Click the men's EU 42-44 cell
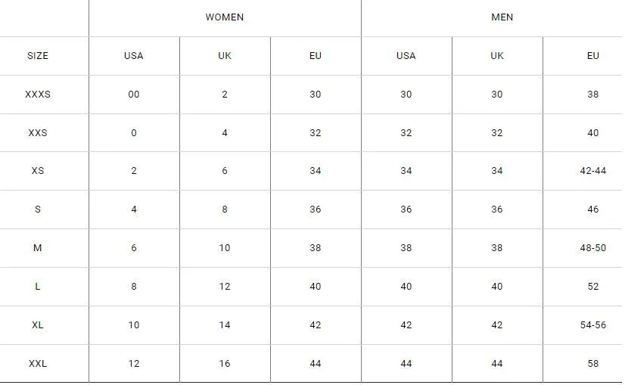 point(592,171)
